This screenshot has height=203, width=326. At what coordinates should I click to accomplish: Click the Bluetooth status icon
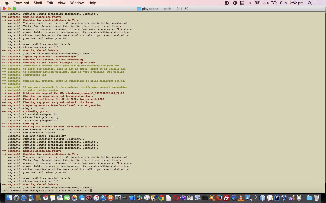coord(250,3)
